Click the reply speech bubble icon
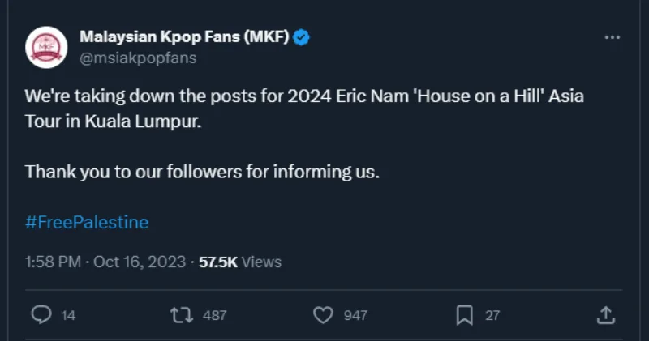 (x=41, y=315)
